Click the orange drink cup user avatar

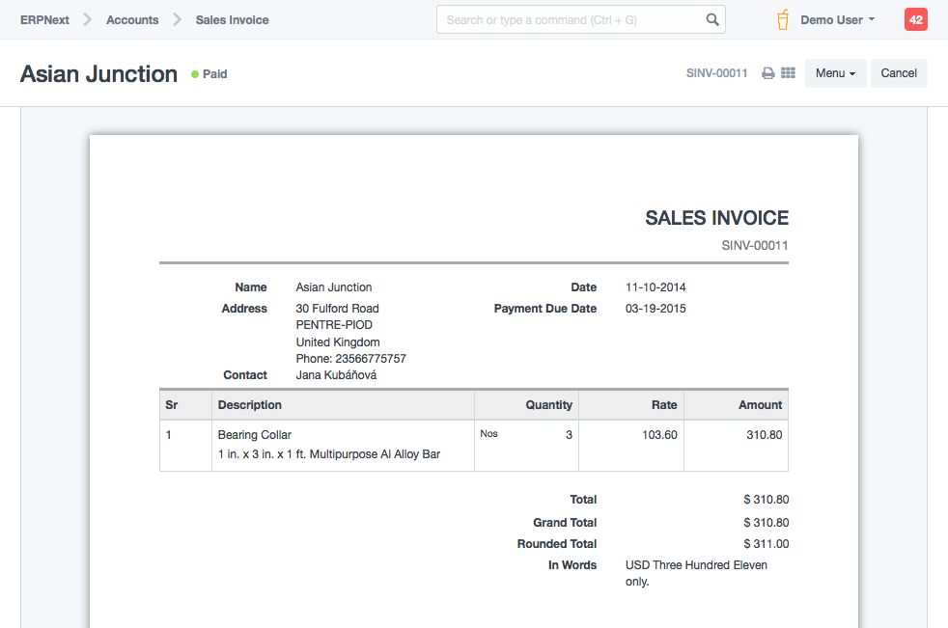(x=783, y=19)
